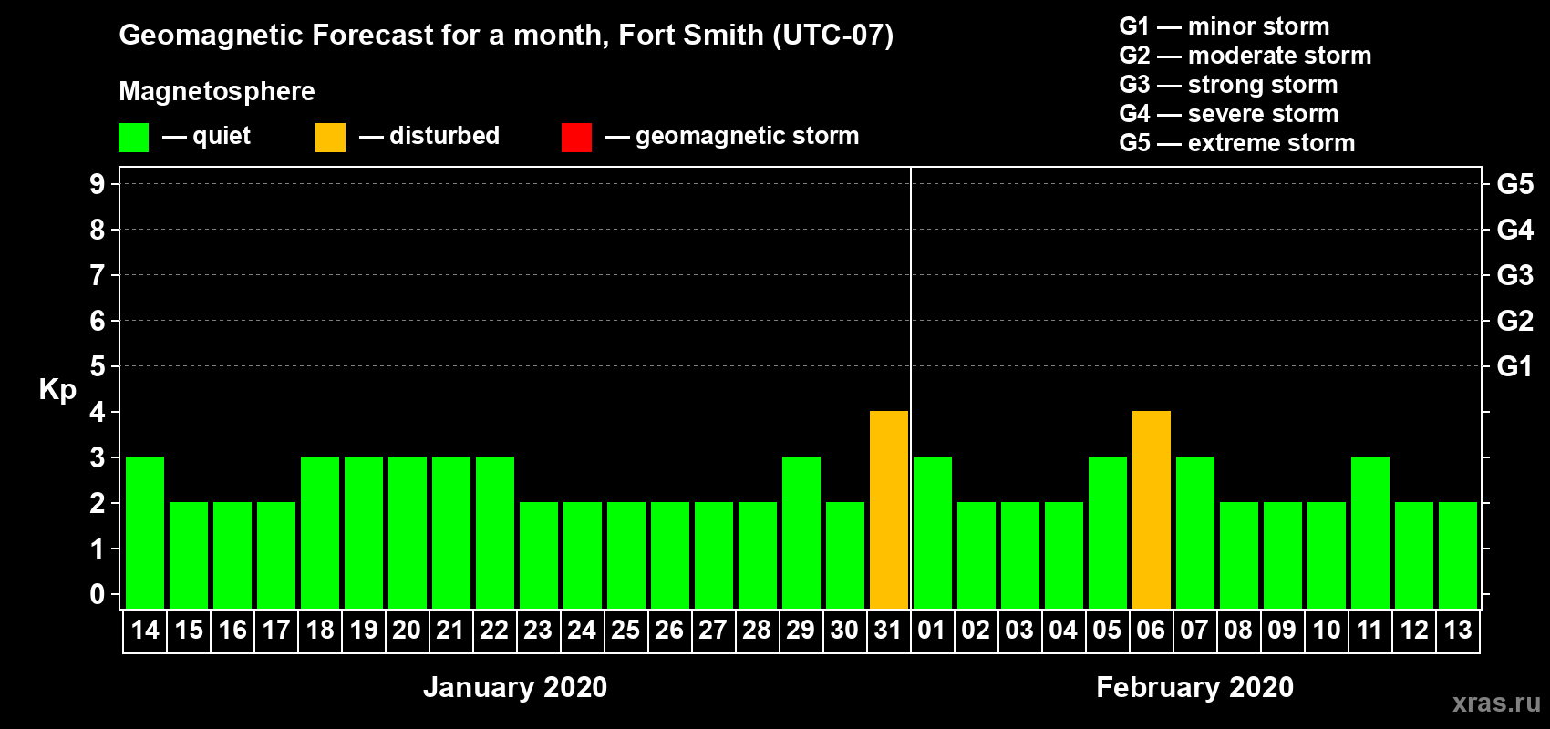
Task: Click the 'G1 — minor storm' legend line
Action: coord(1224,26)
